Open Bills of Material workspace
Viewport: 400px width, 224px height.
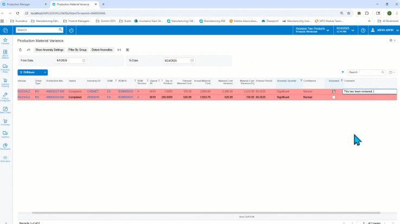coord(5,54)
